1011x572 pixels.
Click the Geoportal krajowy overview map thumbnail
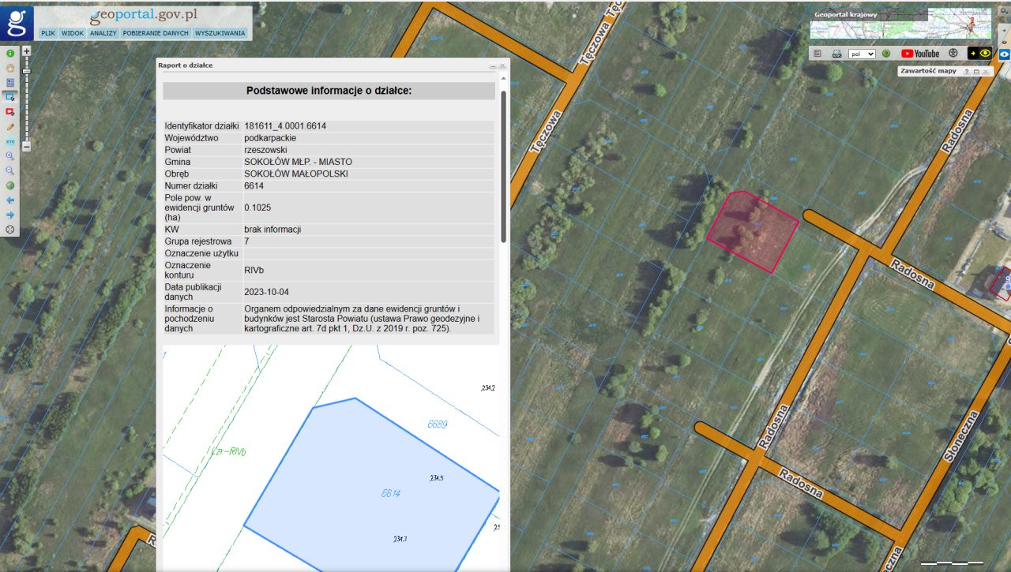pyautogui.click(x=901, y=23)
